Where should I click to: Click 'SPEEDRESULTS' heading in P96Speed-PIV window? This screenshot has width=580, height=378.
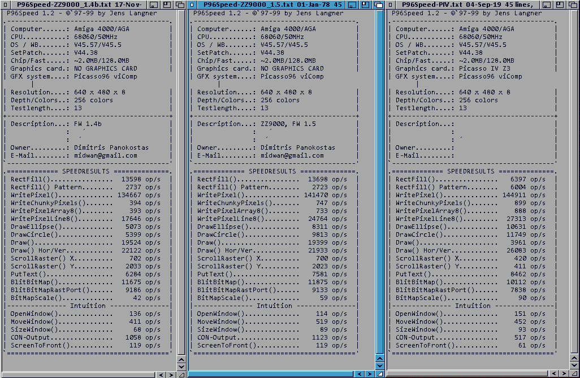point(470,171)
